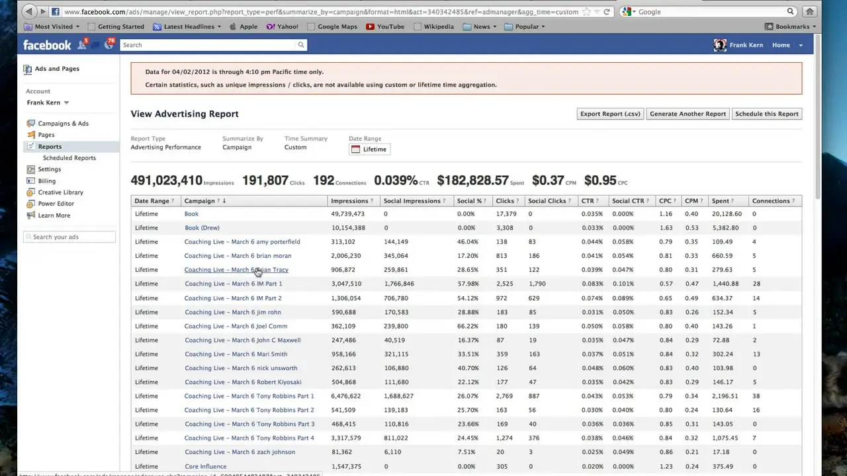Open the Lifetime date range picker
This screenshot has height=476, width=847.
pyautogui.click(x=369, y=149)
